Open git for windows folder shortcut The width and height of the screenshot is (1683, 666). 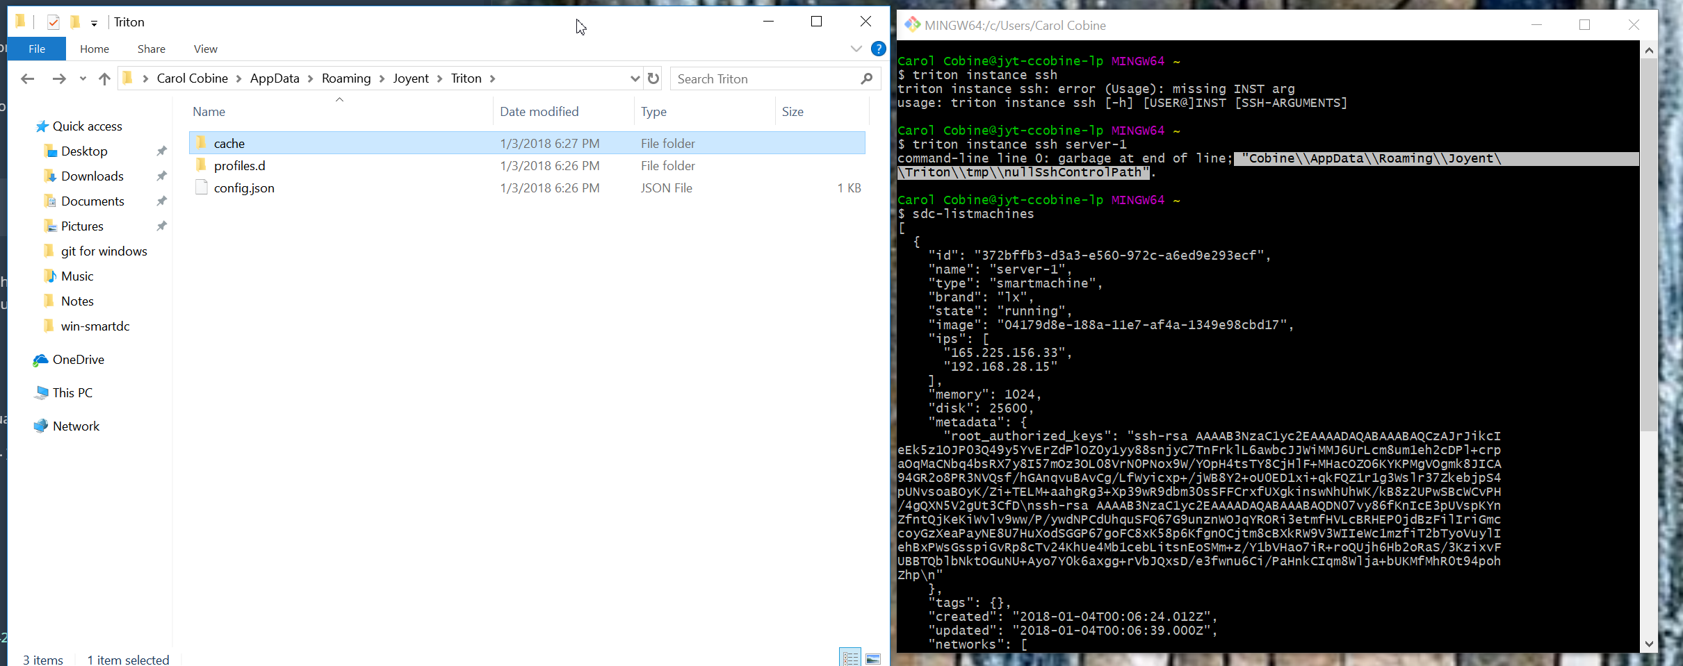click(x=104, y=251)
